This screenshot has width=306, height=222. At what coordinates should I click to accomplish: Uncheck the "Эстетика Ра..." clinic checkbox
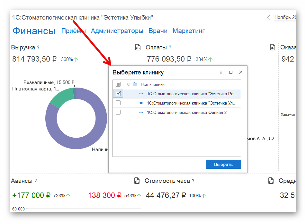(x=118, y=93)
